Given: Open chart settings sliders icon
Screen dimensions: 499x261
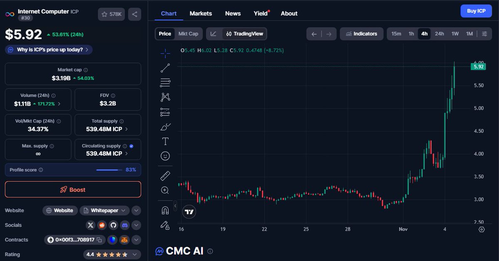Looking at the screenshot, I should tap(484, 34).
